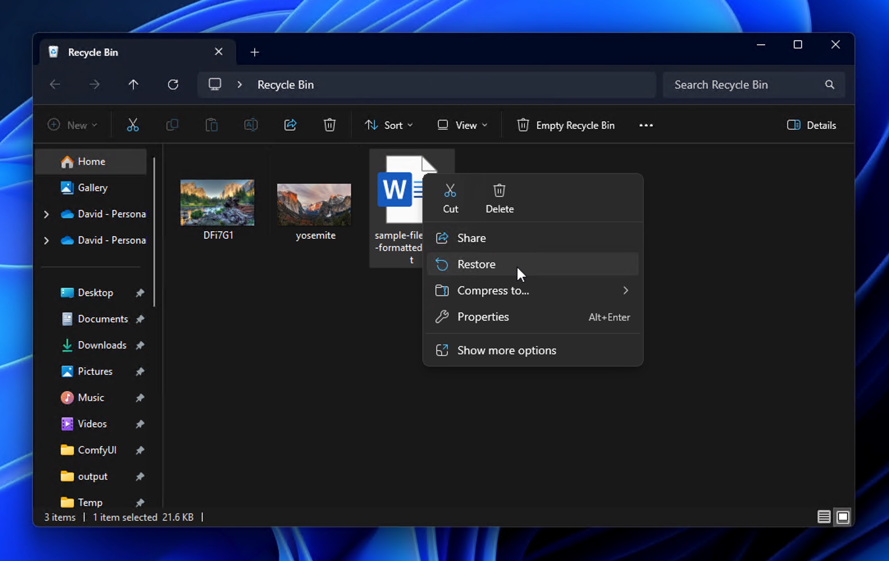Toggle the Details pane

click(x=811, y=125)
